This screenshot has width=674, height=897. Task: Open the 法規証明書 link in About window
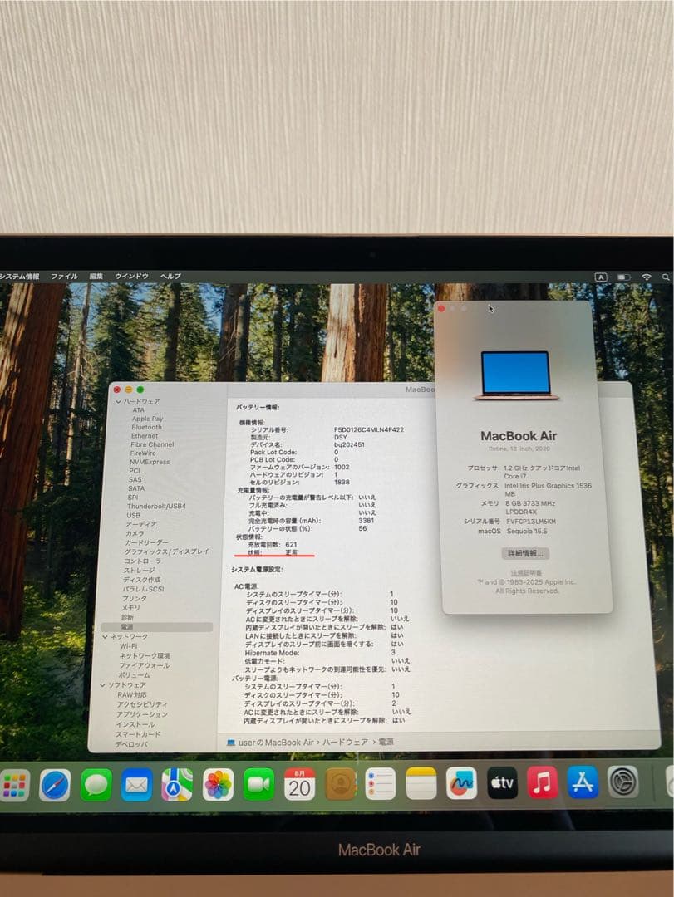[x=526, y=572]
